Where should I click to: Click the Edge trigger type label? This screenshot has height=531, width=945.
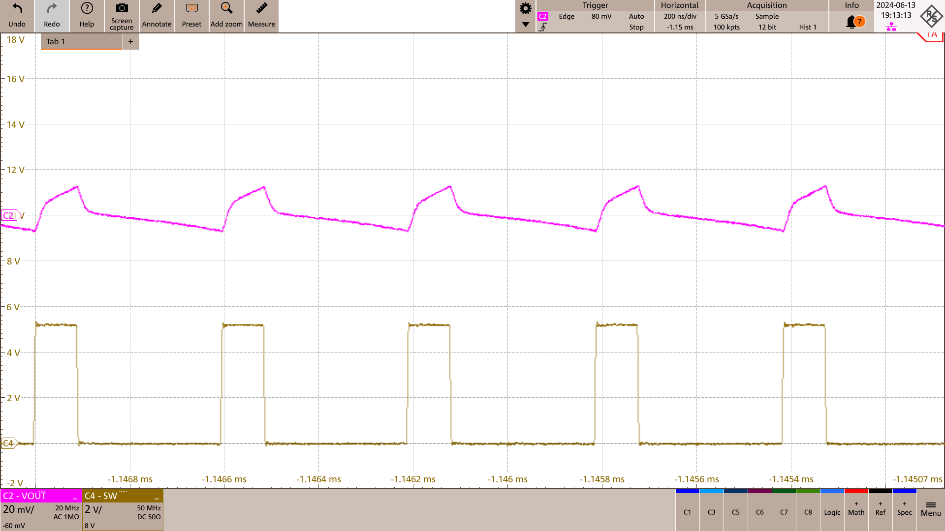coord(567,16)
